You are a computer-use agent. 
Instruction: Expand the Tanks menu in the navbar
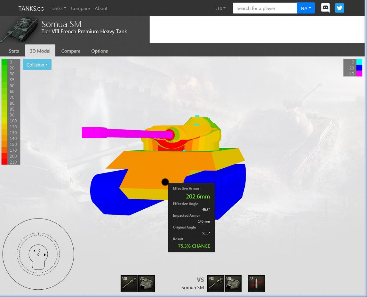pos(58,9)
